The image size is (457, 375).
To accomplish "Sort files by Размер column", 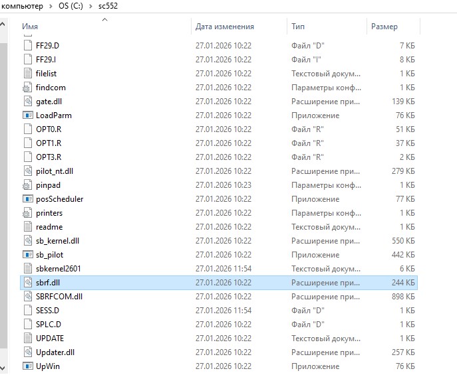I will [384, 27].
